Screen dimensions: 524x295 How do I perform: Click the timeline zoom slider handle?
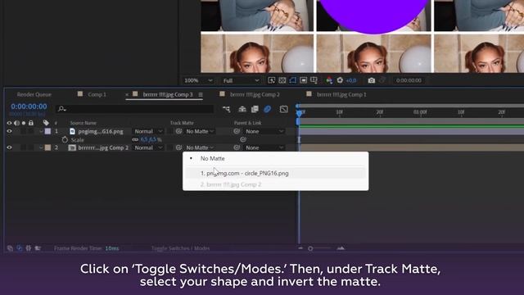point(310,248)
